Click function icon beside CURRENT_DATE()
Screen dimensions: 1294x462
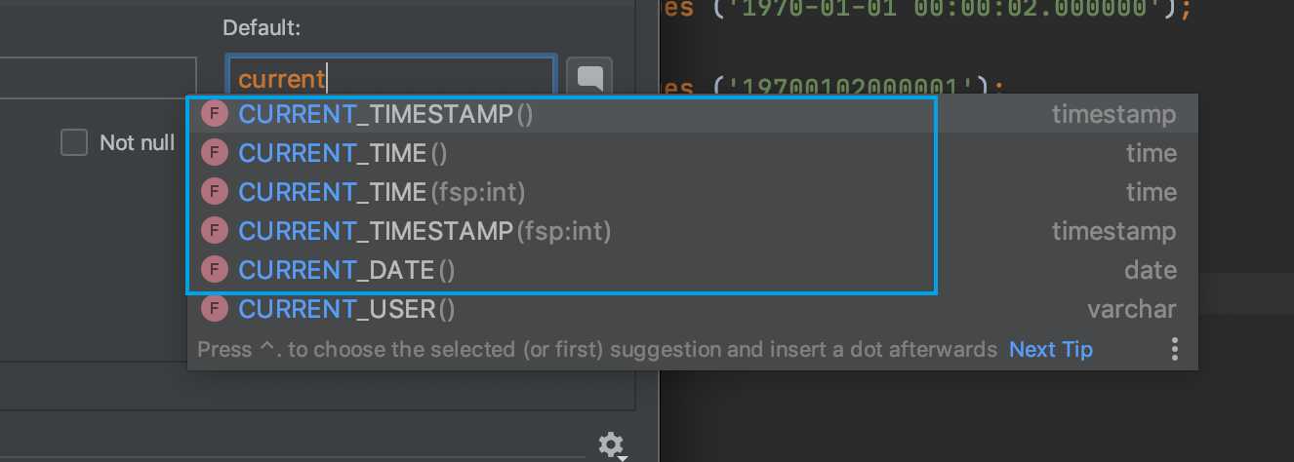(214, 270)
